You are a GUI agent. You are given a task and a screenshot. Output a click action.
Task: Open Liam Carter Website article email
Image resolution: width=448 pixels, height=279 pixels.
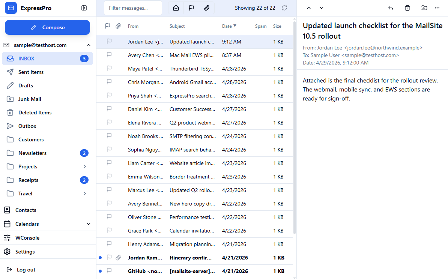pos(195,163)
